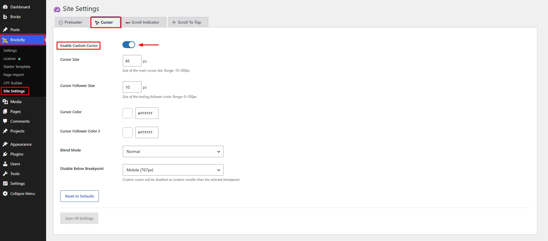Viewport: 548px width, 241px height.
Task: Click the Enable Custom Cursor label
Action: pyautogui.click(x=79, y=45)
